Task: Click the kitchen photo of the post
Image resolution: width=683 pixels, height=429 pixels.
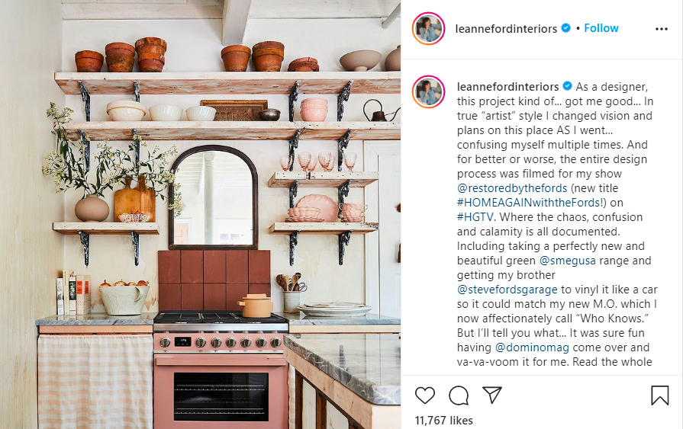Action: point(201,215)
